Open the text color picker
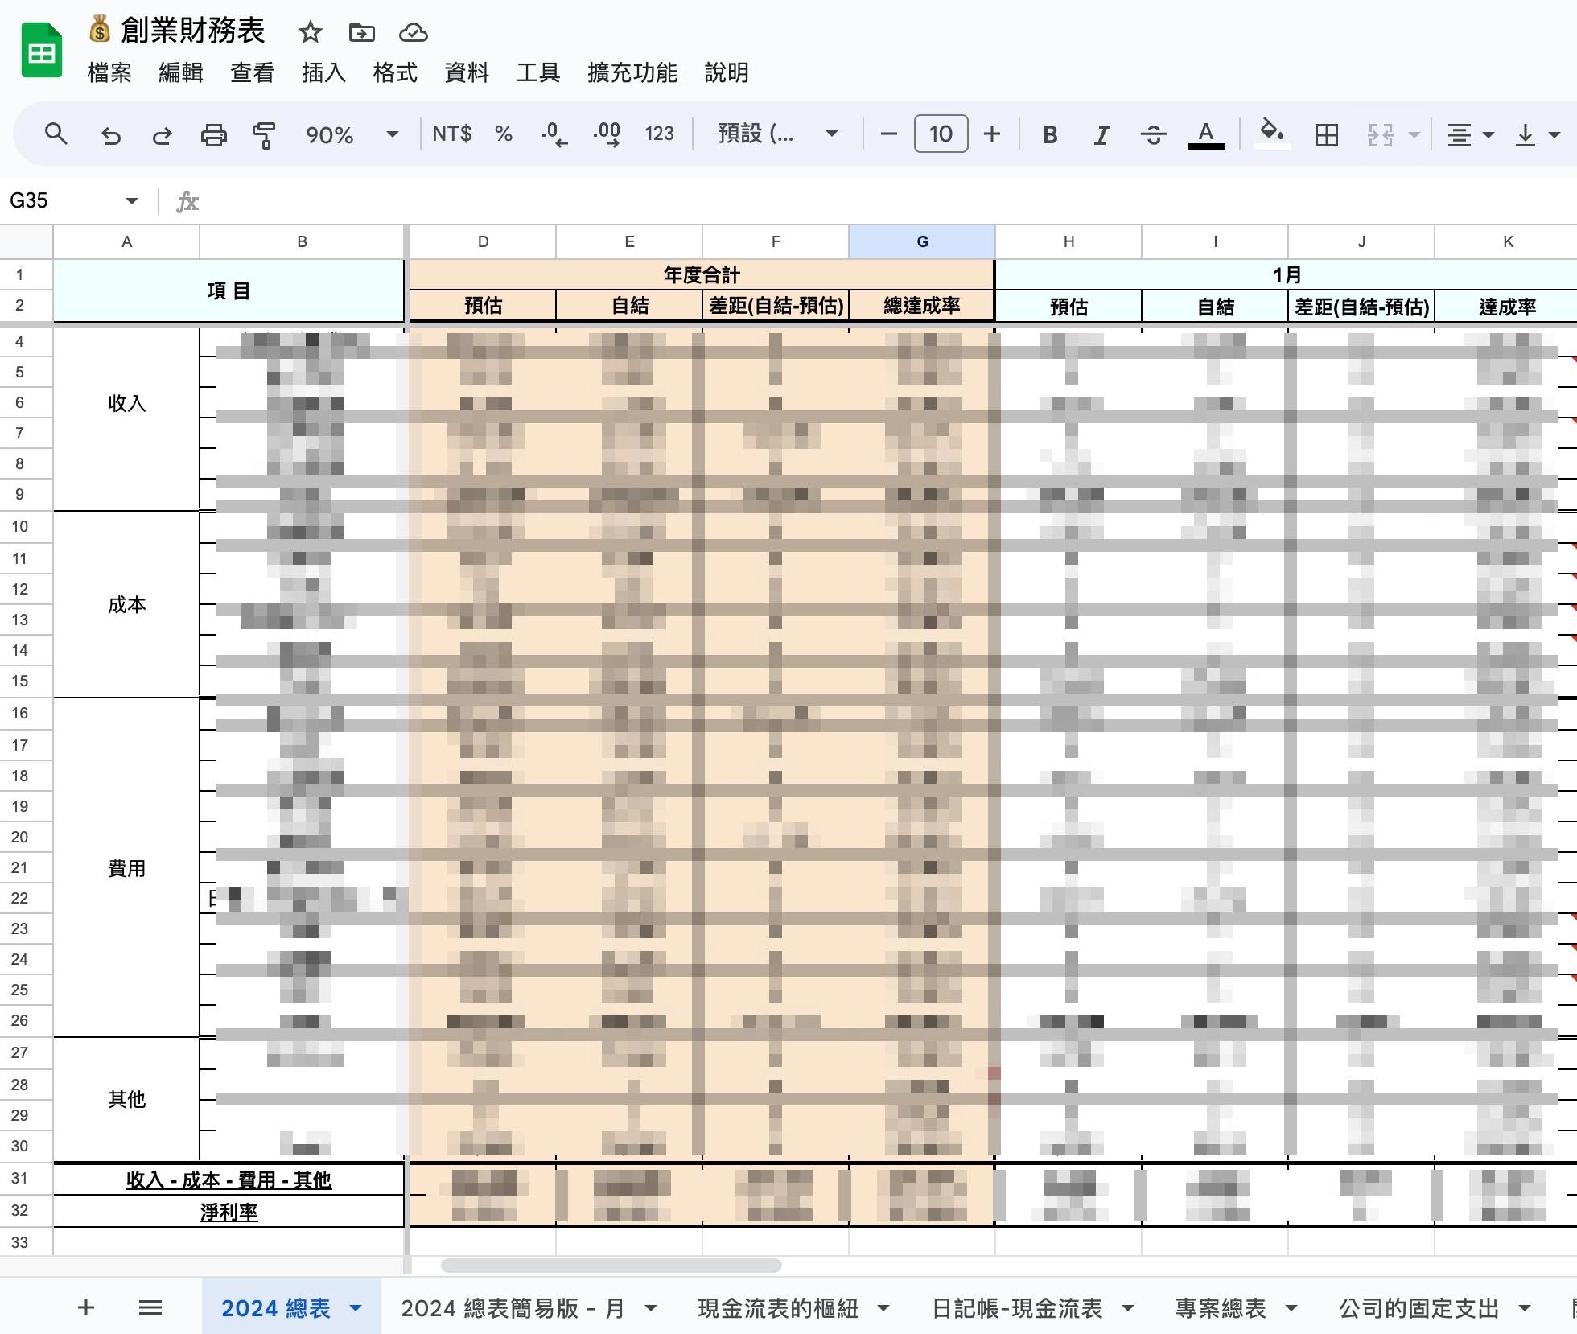Image resolution: width=1577 pixels, height=1334 pixels. click(x=1206, y=134)
